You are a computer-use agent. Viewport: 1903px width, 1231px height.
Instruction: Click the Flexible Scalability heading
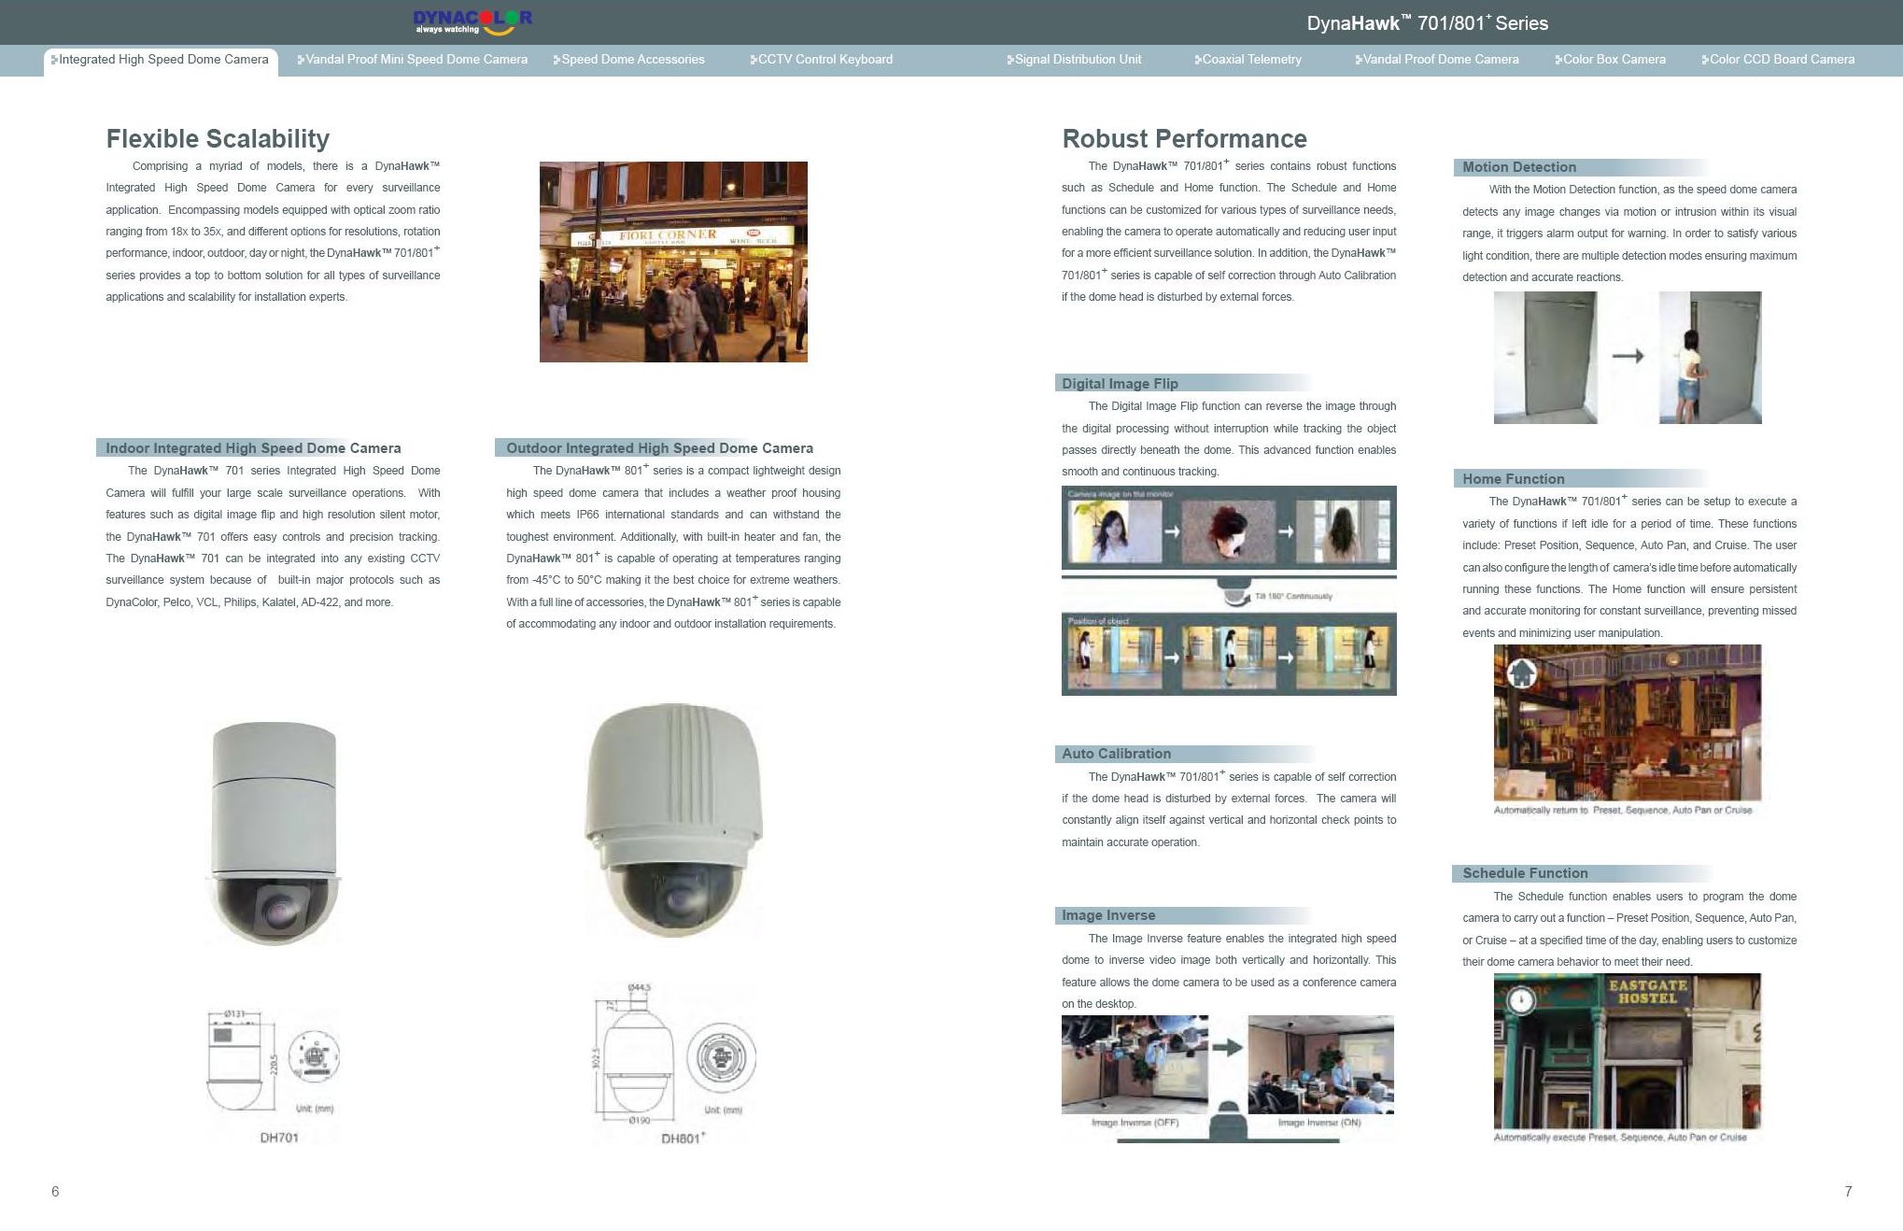tap(218, 139)
